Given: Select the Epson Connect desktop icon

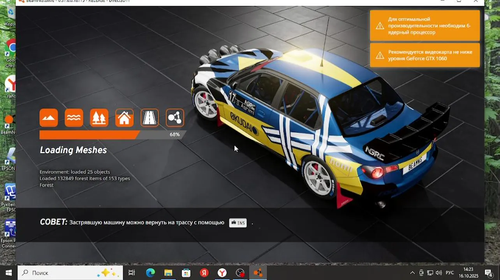Looking at the screenshot, I should [9, 234].
